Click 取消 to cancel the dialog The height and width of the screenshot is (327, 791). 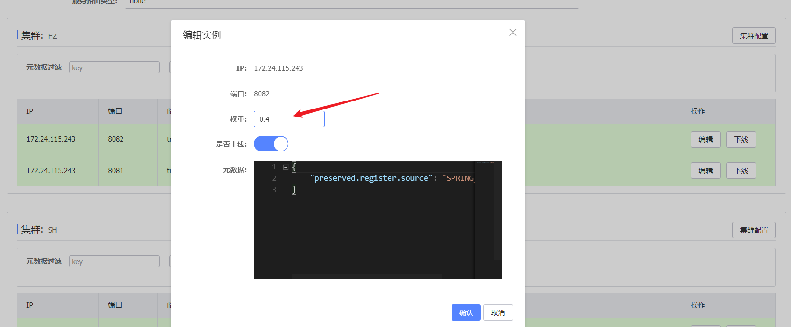[498, 313]
